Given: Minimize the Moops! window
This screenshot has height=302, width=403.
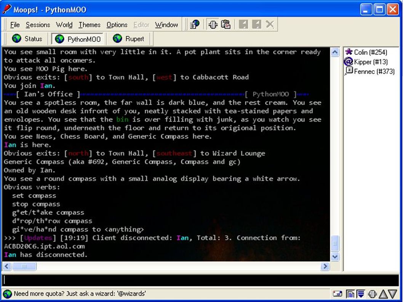Looking at the screenshot, I should (x=366, y=10).
